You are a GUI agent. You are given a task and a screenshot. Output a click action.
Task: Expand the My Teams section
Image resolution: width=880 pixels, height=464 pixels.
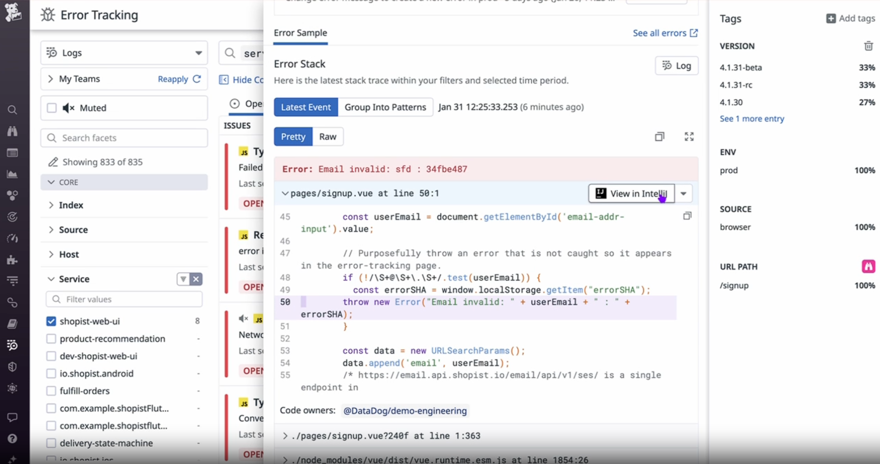(x=50, y=79)
